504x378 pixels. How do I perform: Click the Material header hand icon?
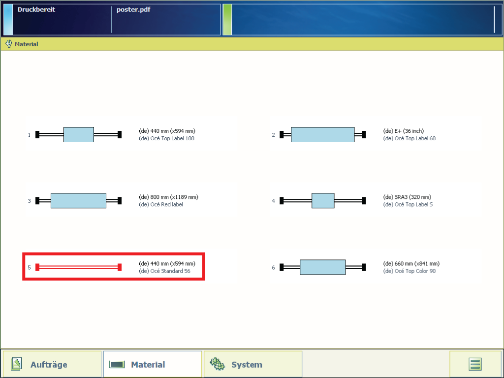pyautogui.click(x=9, y=44)
